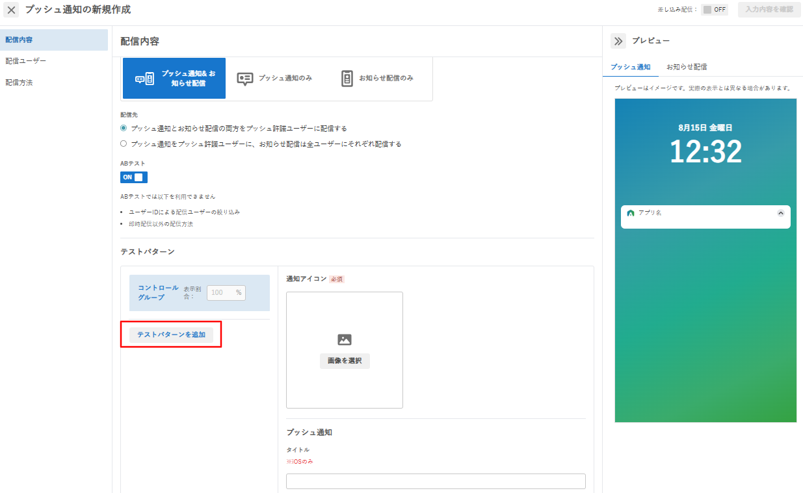Select radio option delivering both to push-permitted users

coord(124,129)
